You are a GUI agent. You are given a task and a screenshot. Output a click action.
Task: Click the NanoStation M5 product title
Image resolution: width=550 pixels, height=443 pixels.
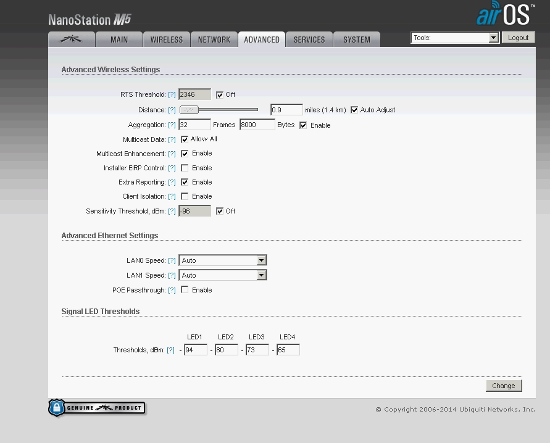pyautogui.click(x=90, y=20)
